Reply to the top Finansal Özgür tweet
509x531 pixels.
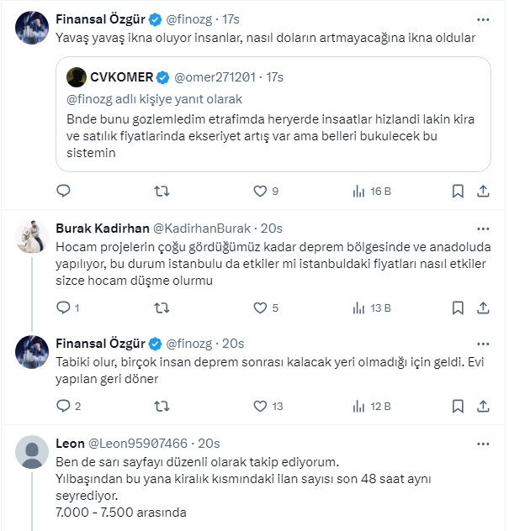64,192
